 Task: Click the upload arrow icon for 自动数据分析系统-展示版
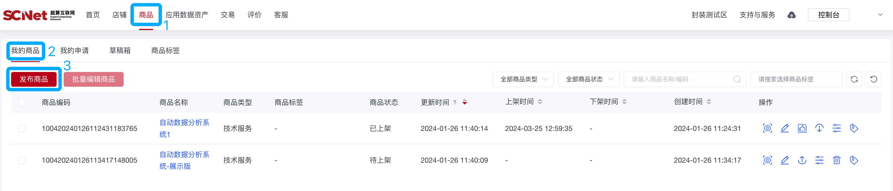(x=802, y=160)
